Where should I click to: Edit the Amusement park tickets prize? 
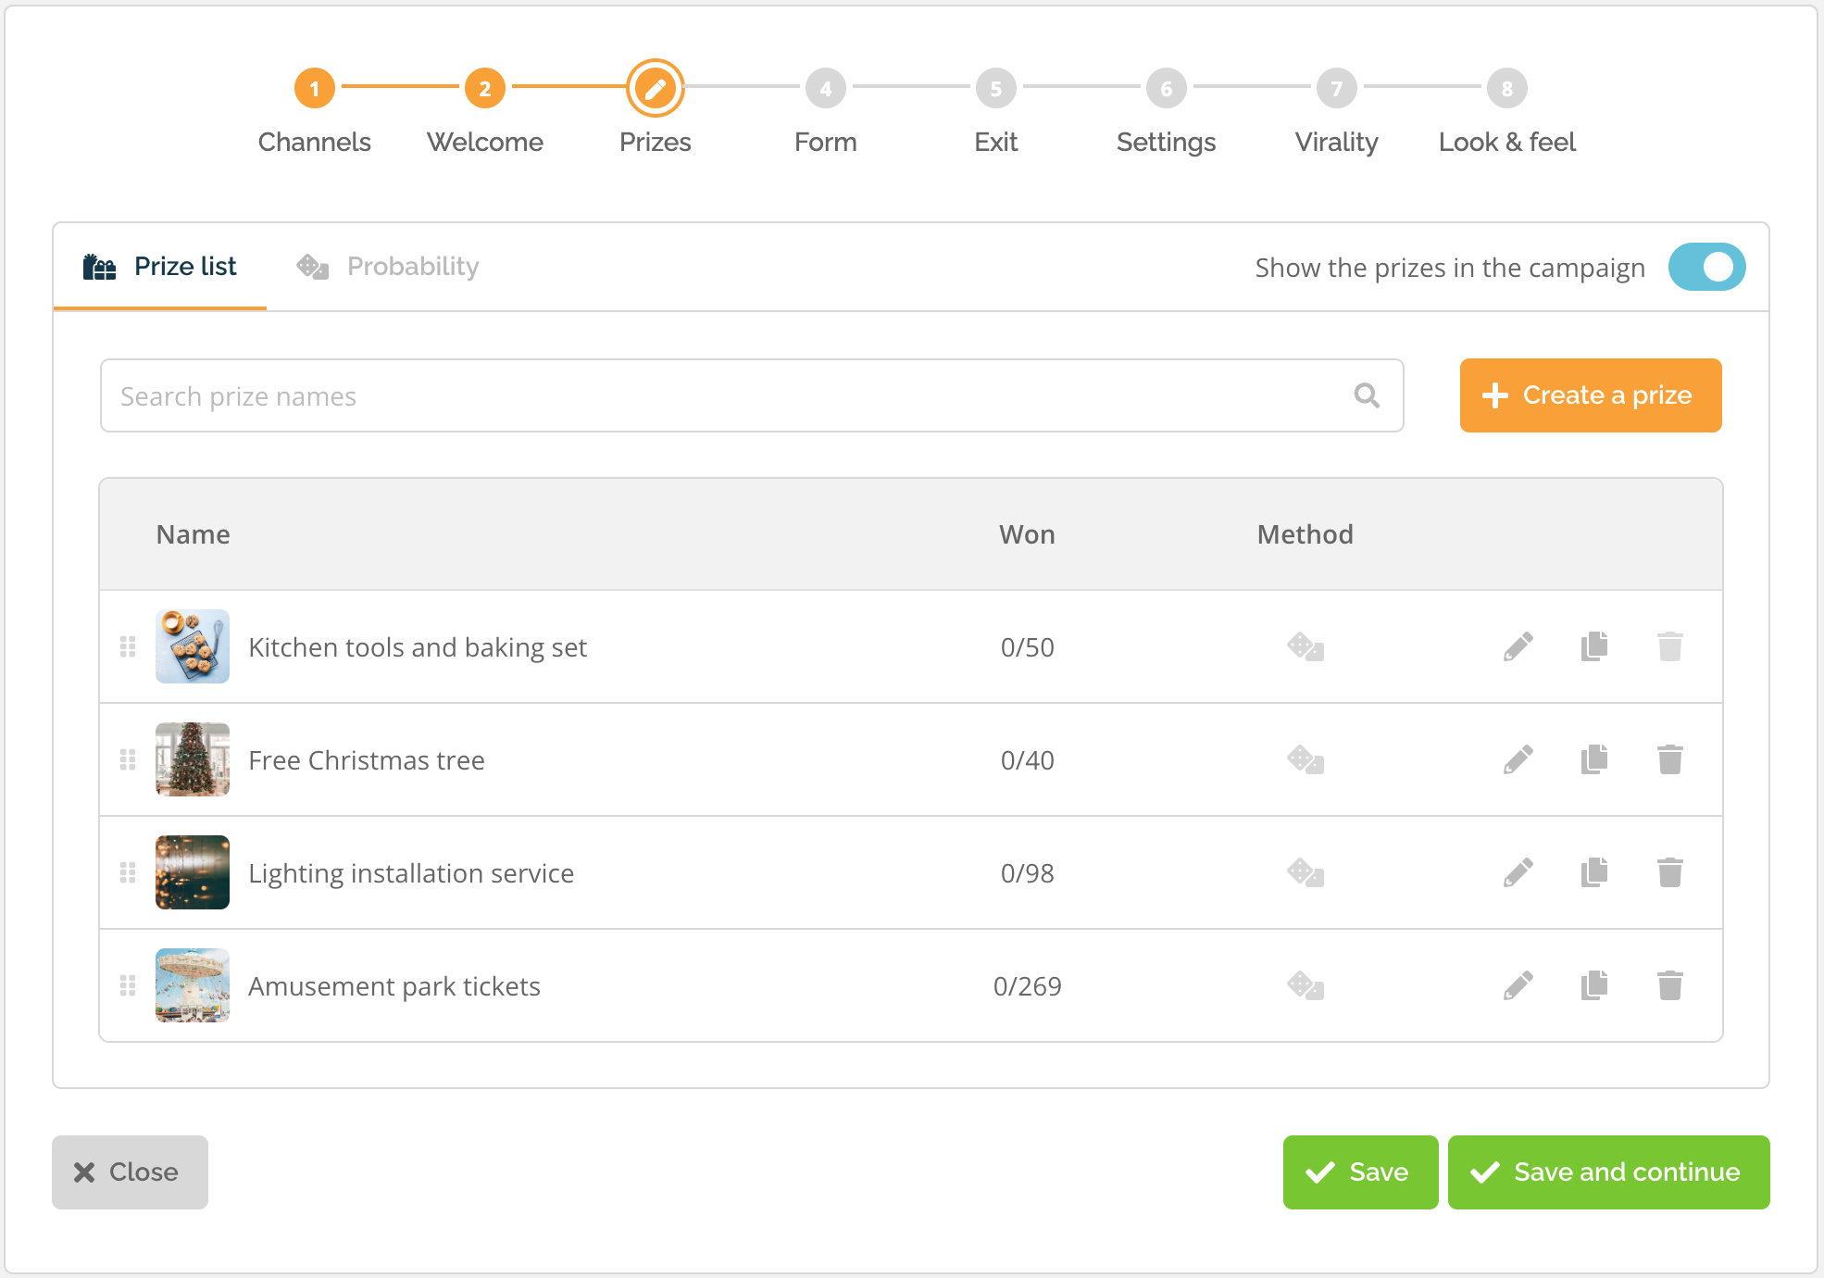coord(1518,985)
